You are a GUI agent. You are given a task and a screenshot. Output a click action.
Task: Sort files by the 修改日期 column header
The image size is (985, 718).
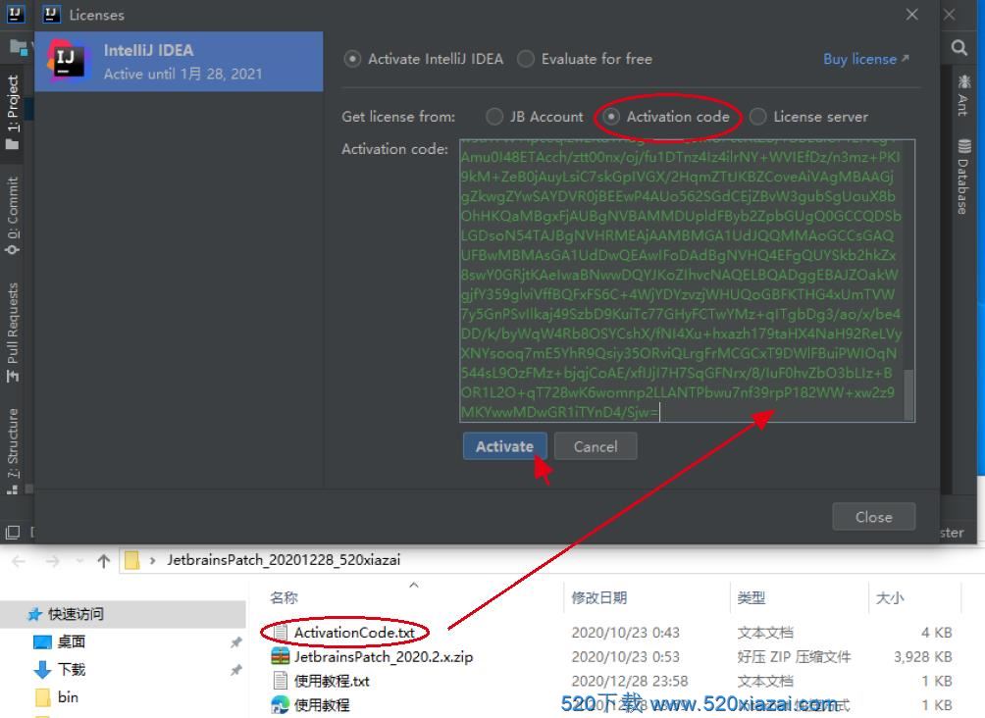coord(598,597)
